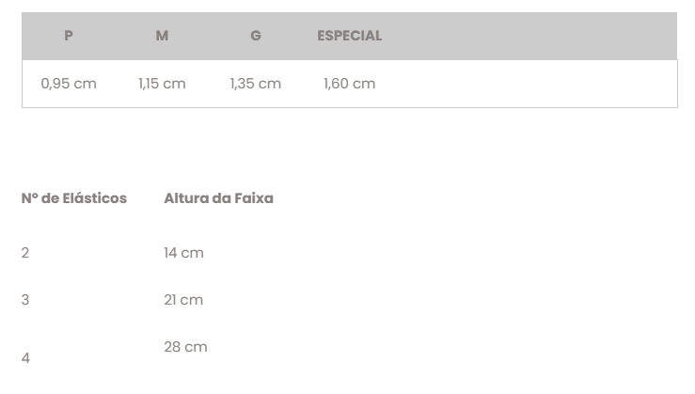Click blank space between the two tables
The height and width of the screenshot is (394, 695).
(x=349, y=147)
